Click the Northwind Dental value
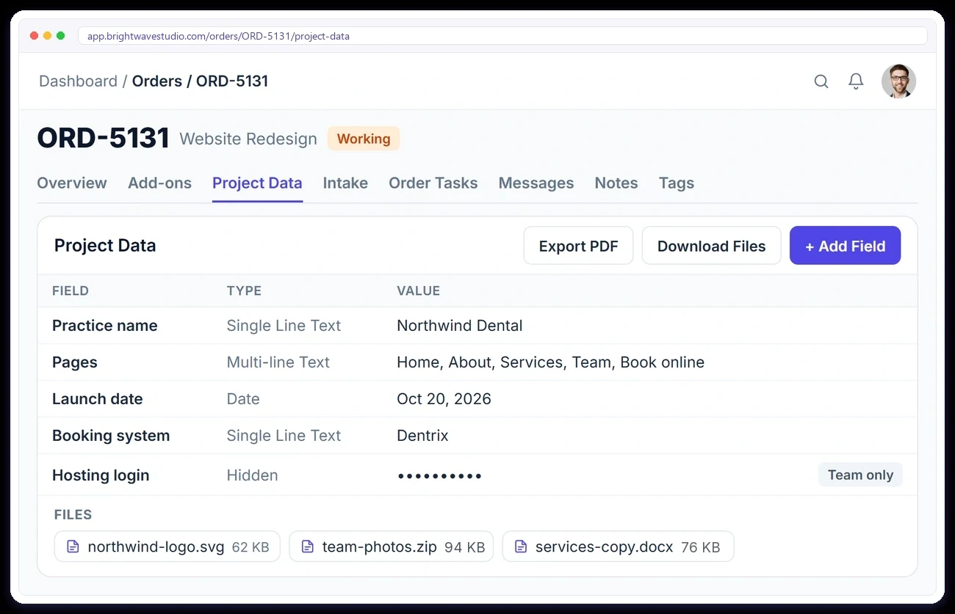The height and width of the screenshot is (614, 955). tap(460, 326)
